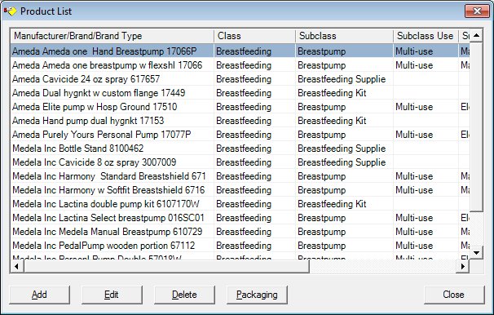Click the Add button

click(x=39, y=295)
